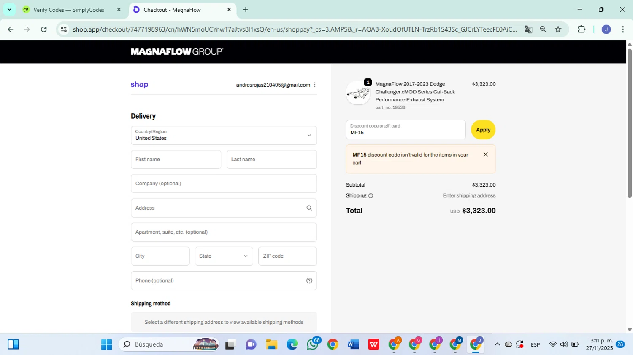Click the taskbar Búsqueda search box
633x355 pixels.
tap(169, 344)
